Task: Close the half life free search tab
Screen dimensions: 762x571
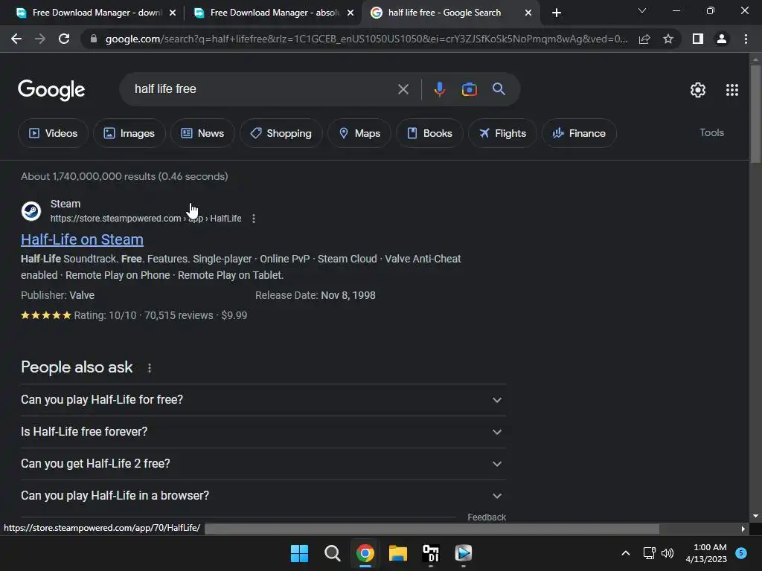Action: (x=528, y=13)
